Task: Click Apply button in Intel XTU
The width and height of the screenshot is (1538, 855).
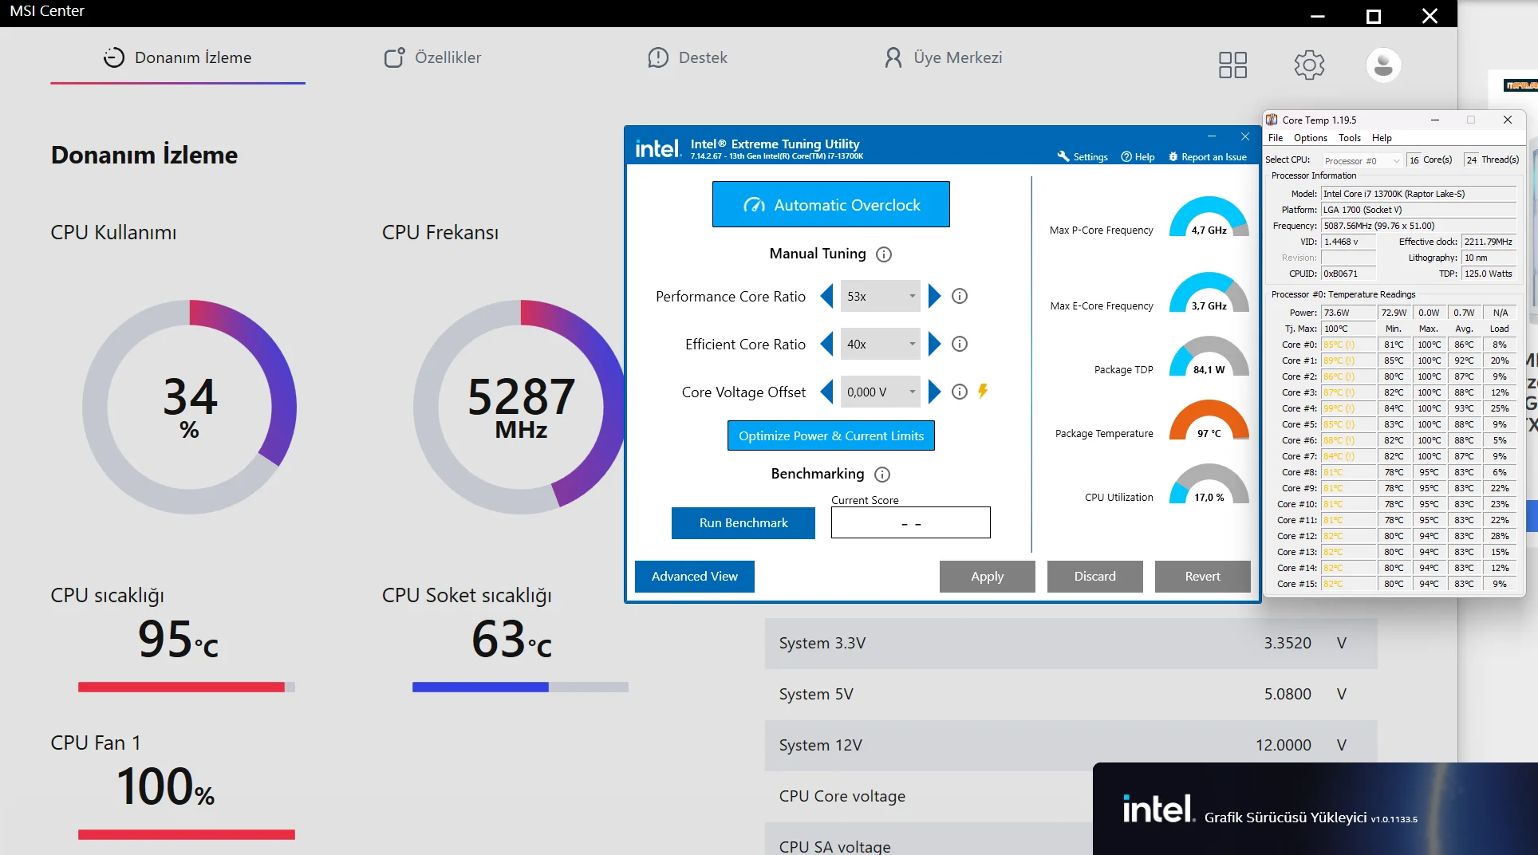Action: pos(988,577)
